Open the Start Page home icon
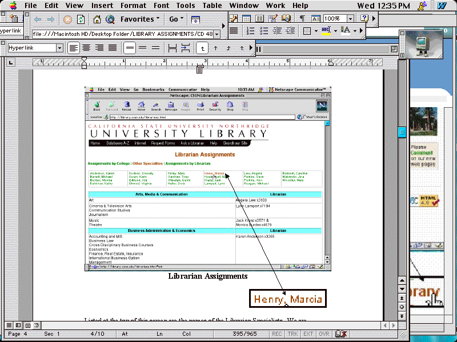Viewport: 457px width, 342px height. click(97, 19)
